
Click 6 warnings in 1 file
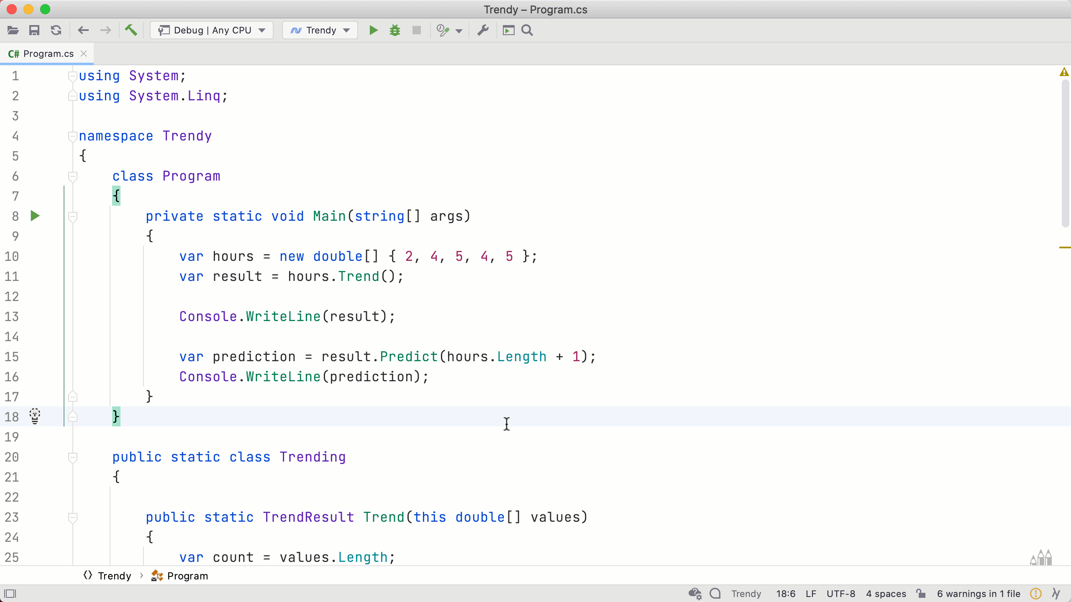(979, 594)
